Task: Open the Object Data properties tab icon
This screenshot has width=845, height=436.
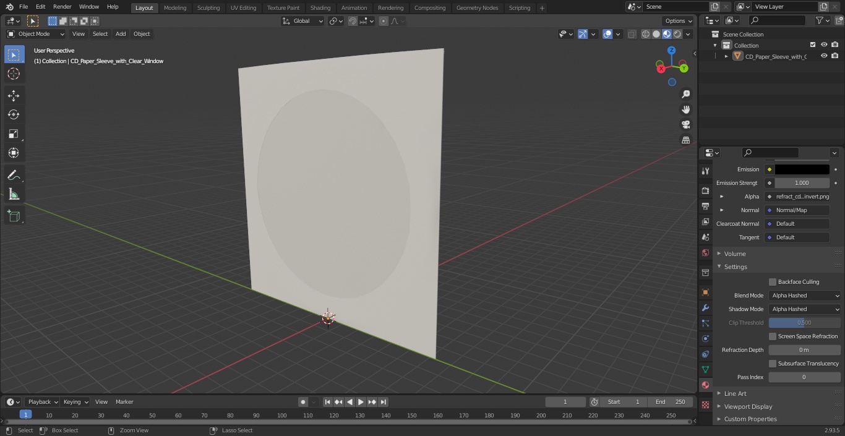Action: tap(705, 369)
